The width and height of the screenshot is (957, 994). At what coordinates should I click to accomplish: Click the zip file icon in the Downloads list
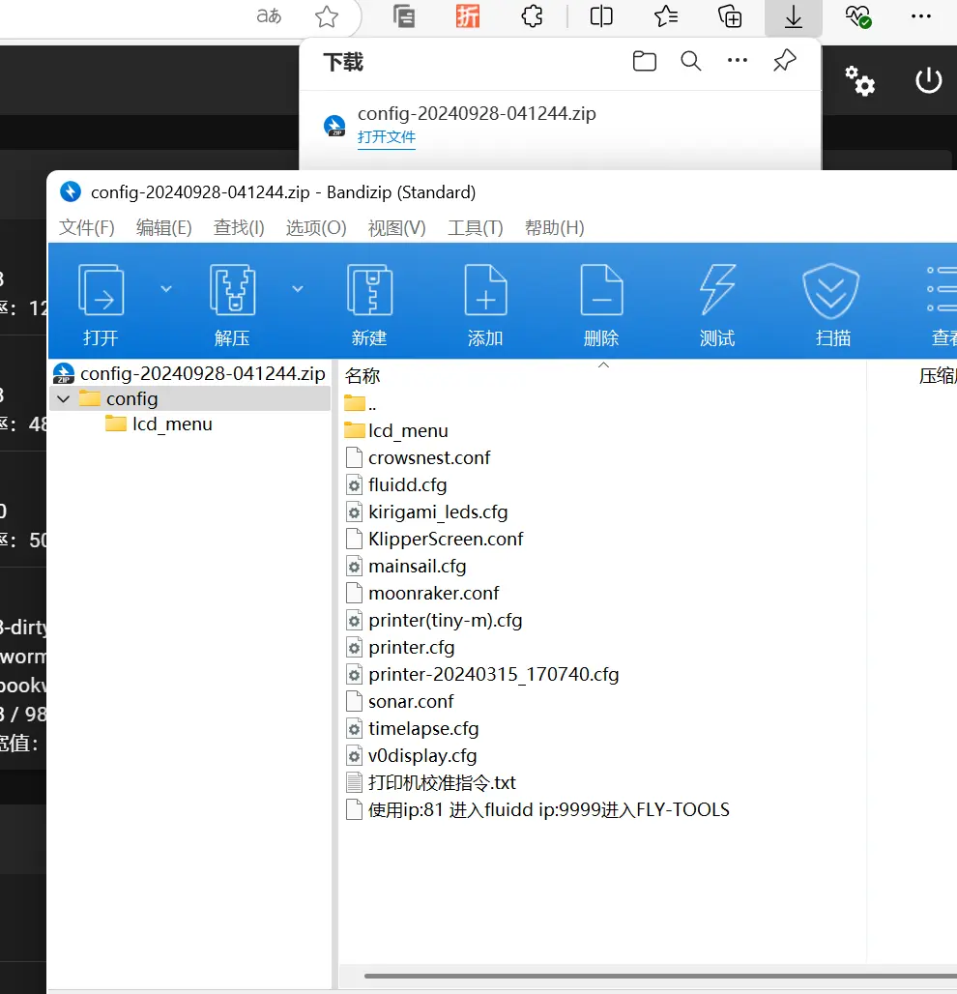(x=334, y=126)
